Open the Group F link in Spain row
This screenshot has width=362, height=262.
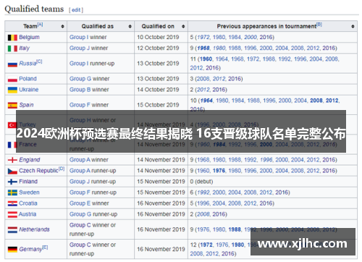80,105
